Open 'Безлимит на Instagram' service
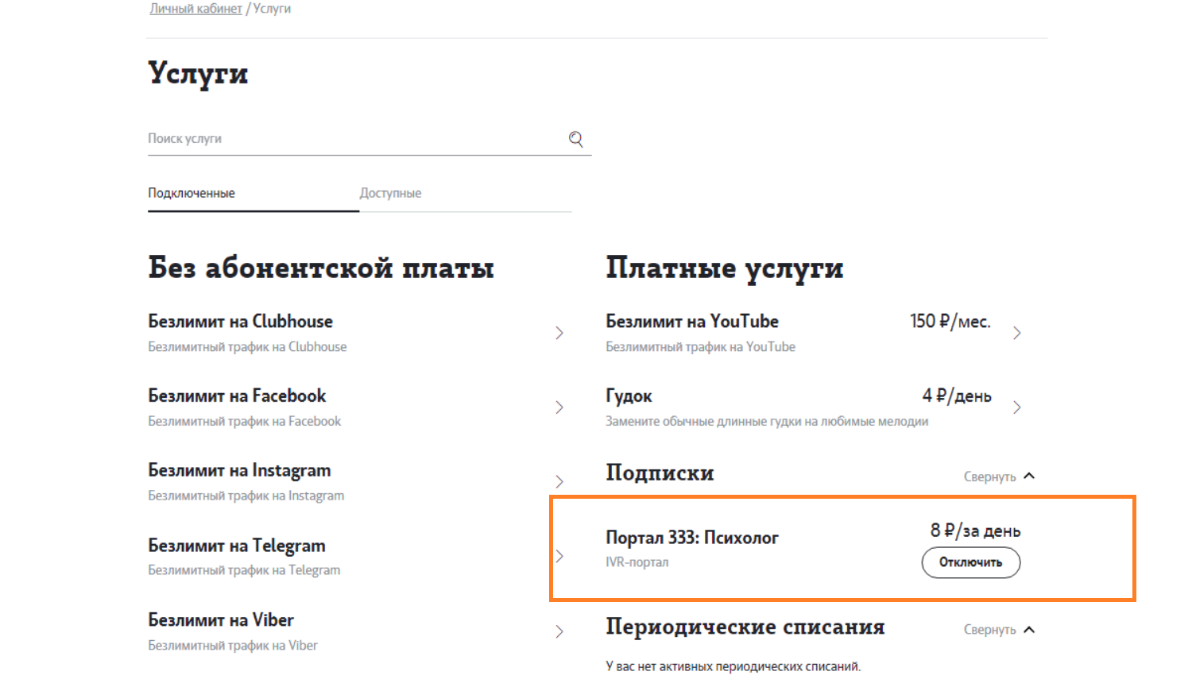Image resolution: width=1192 pixels, height=683 pixels. tap(239, 470)
